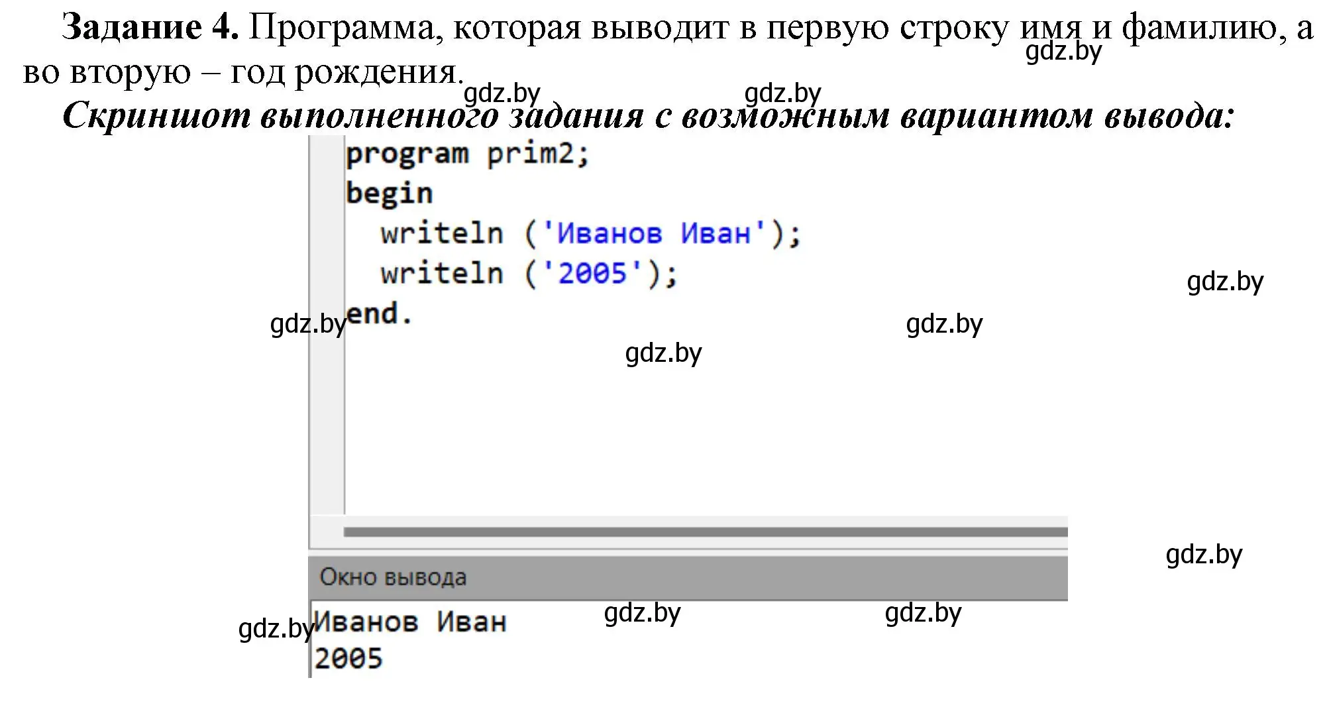Click the writeln line printing '2005'

point(529,274)
